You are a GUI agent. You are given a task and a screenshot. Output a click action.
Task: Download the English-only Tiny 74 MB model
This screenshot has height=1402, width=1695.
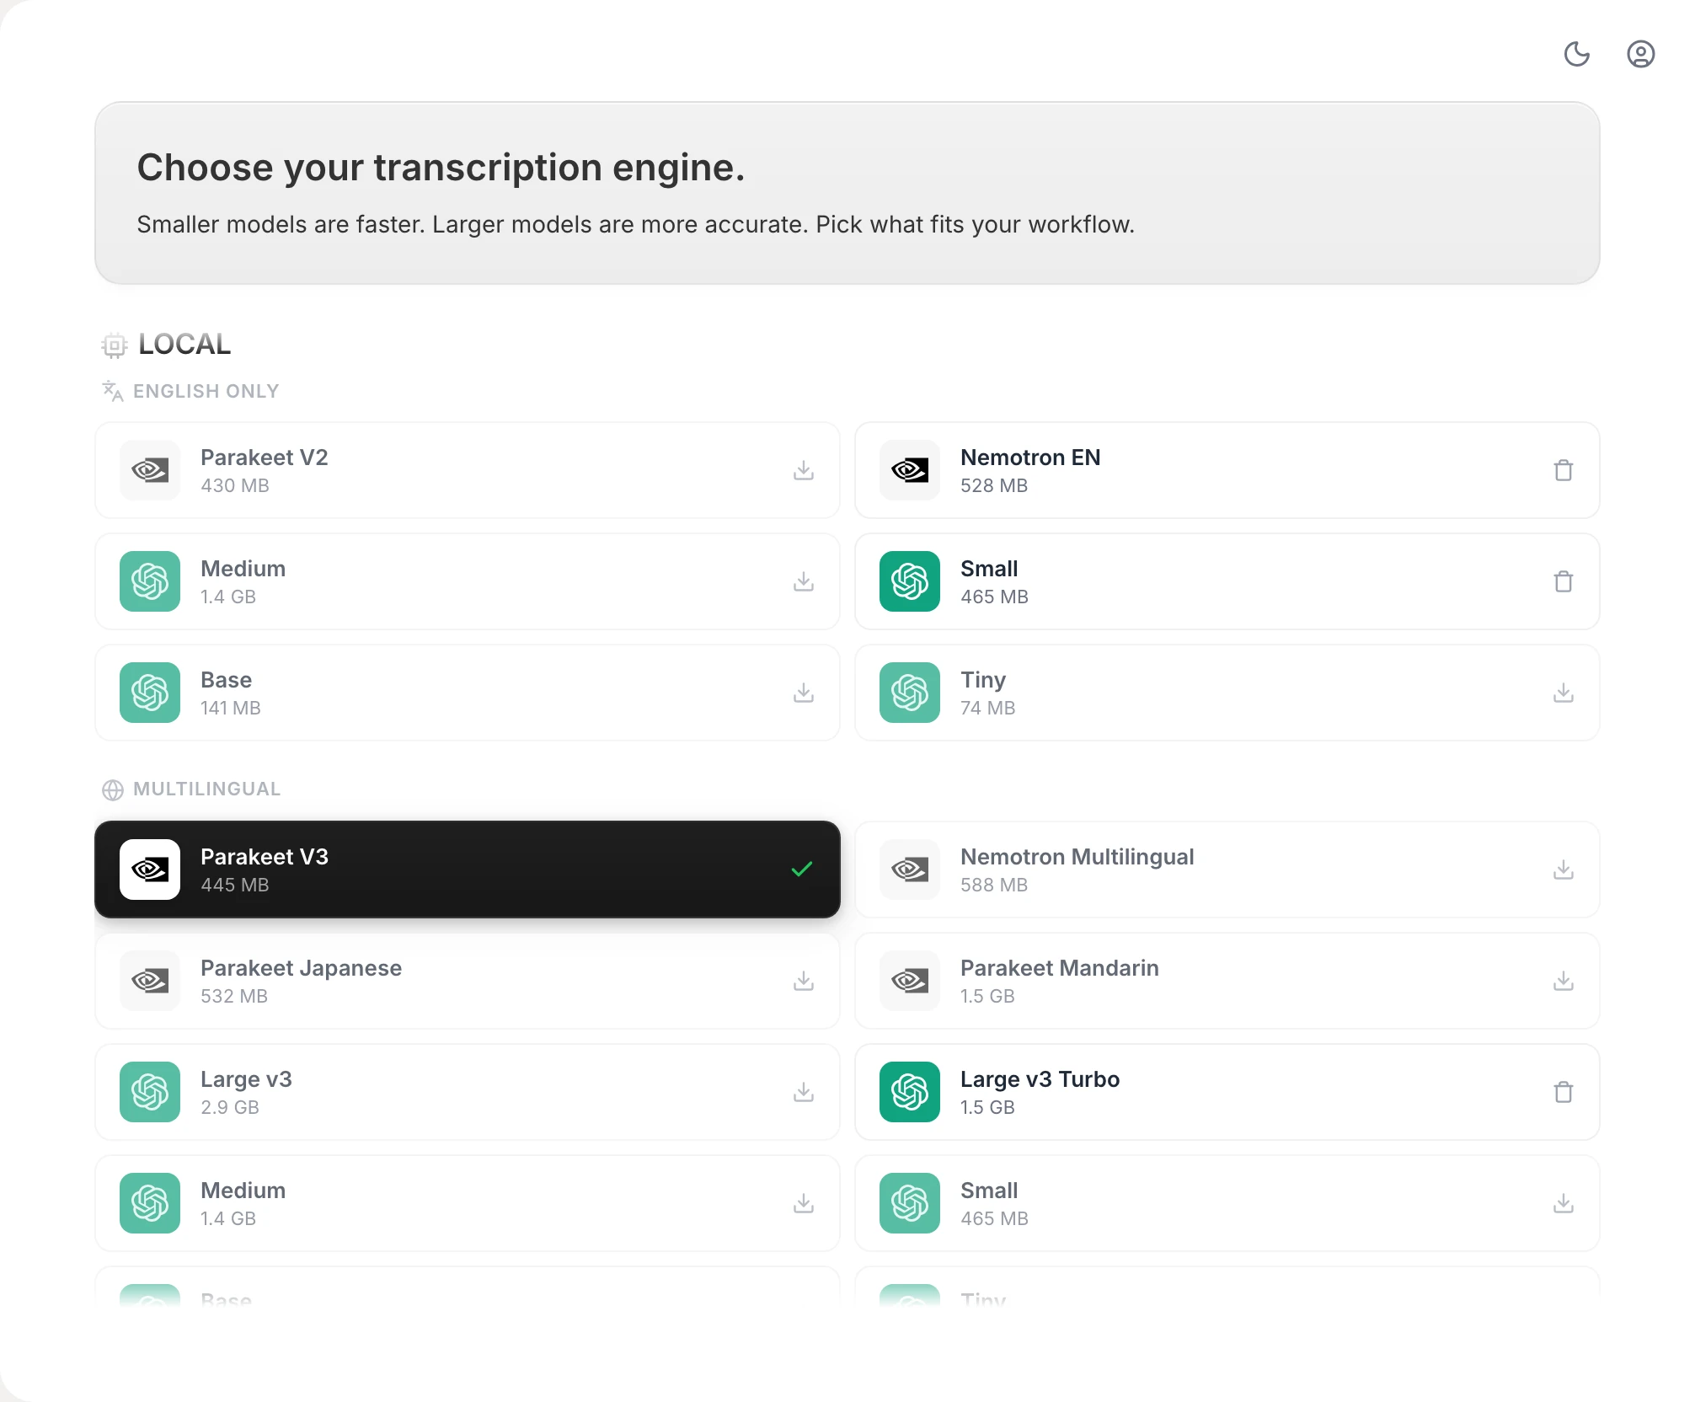(x=1564, y=693)
